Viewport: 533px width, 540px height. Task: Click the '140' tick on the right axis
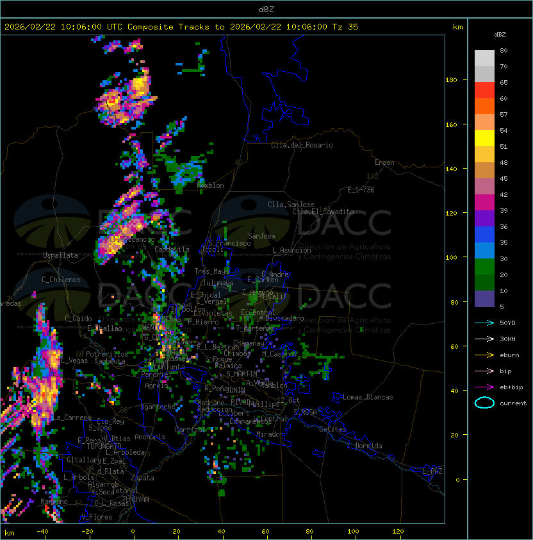451,169
